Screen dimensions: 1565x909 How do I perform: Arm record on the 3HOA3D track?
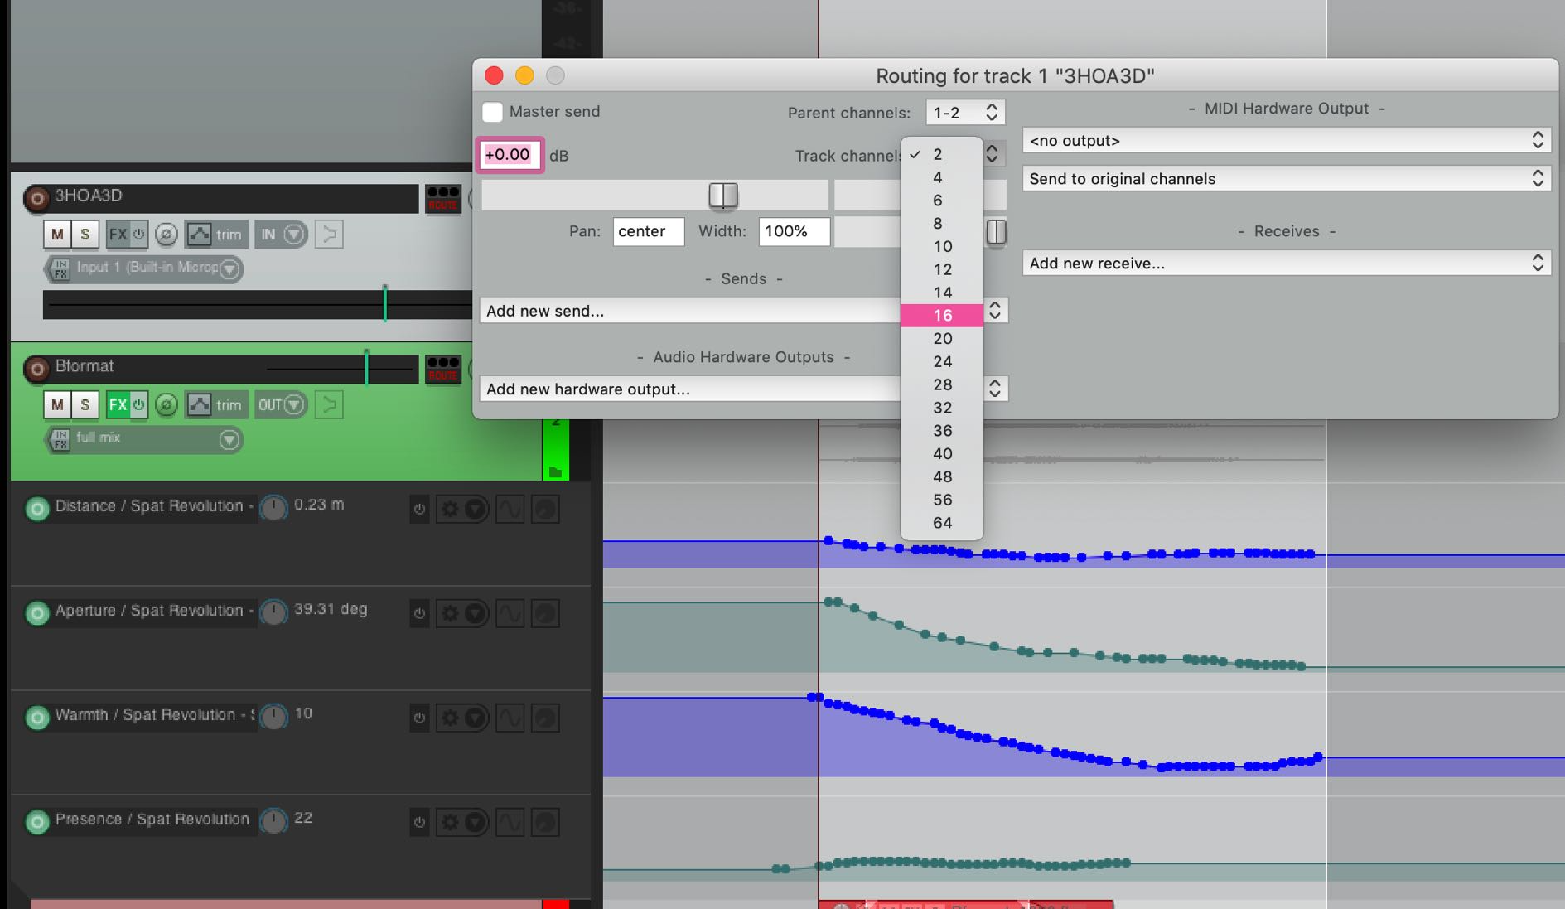[x=36, y=198]
